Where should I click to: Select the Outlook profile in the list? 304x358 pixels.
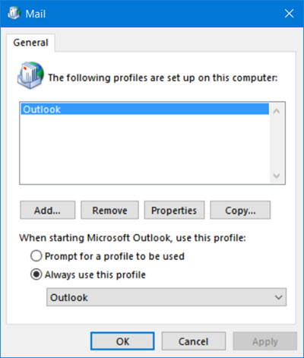[144, 109]
